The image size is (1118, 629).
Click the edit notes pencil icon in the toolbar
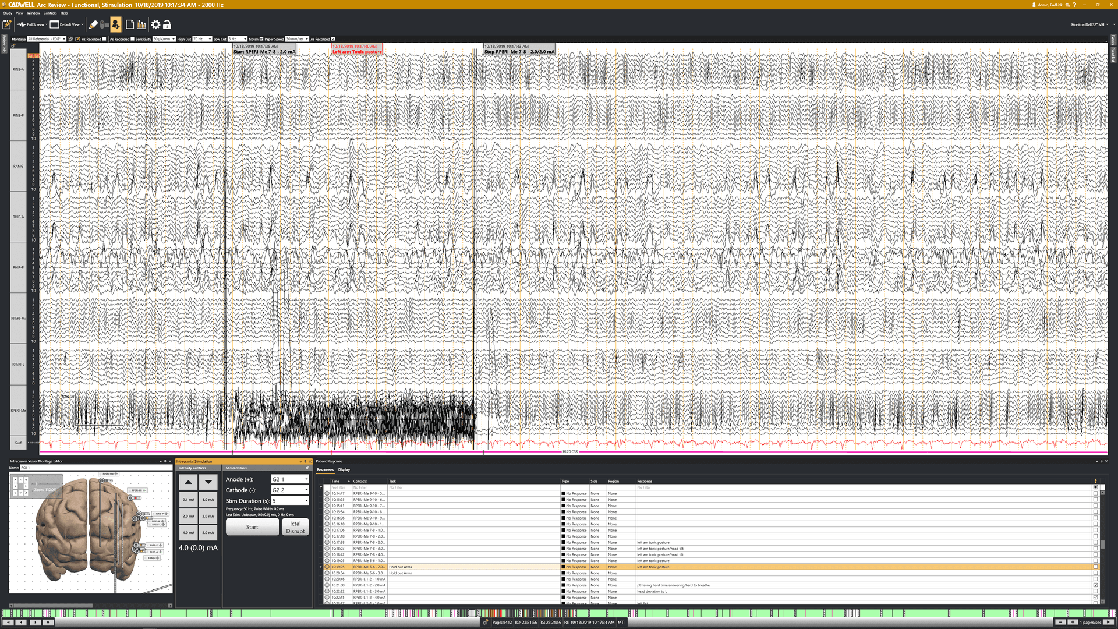coord(7,24)
